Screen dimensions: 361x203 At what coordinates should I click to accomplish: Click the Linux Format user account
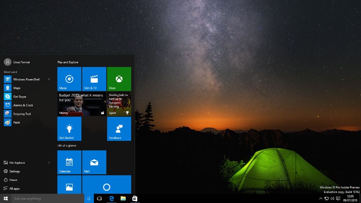pyautogui.click(x=17, y=62)
